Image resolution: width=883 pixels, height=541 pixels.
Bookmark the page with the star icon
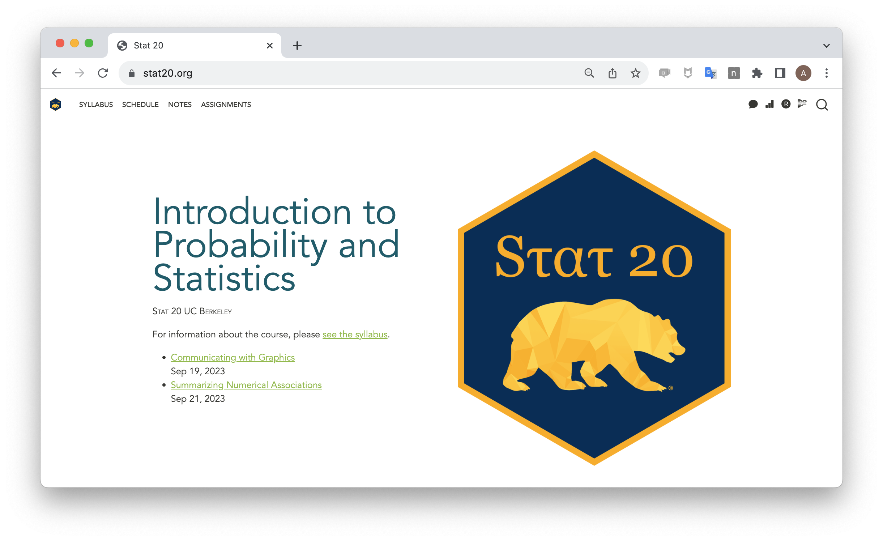pos(635,73)
